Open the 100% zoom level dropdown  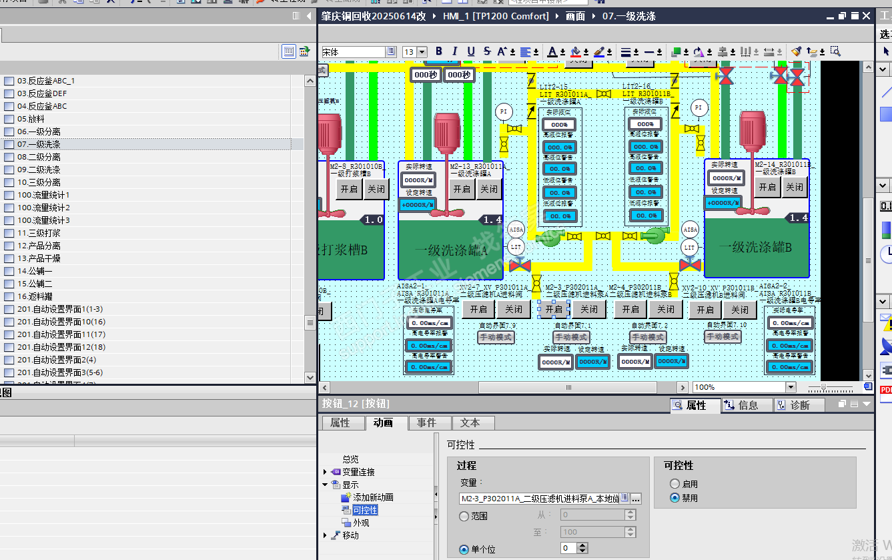pyautogui.click(x=791, y=387)
